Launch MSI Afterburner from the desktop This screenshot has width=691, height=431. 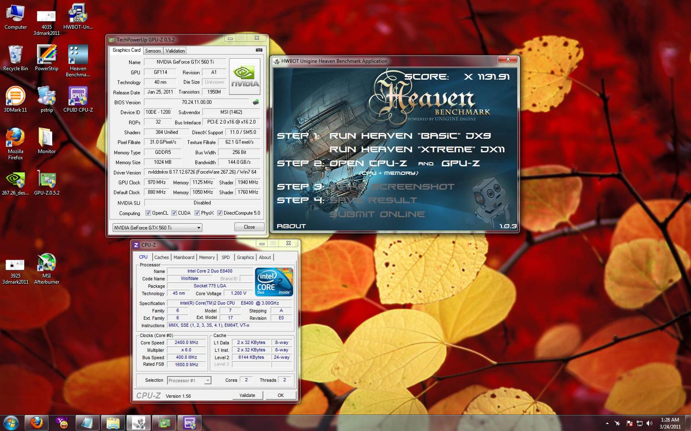click(46, 269)
